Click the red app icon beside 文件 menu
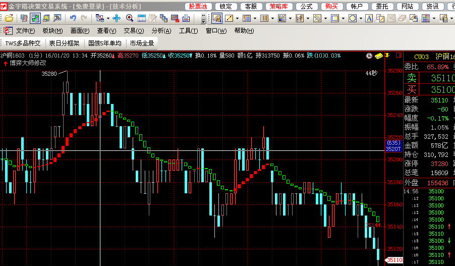 8,30
